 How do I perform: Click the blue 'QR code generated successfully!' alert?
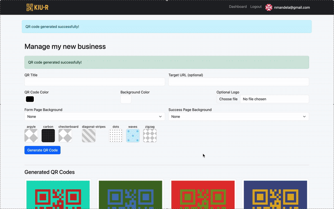coord(167,27)
